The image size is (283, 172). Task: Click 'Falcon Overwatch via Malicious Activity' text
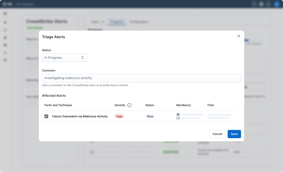(x=80, y=116)
